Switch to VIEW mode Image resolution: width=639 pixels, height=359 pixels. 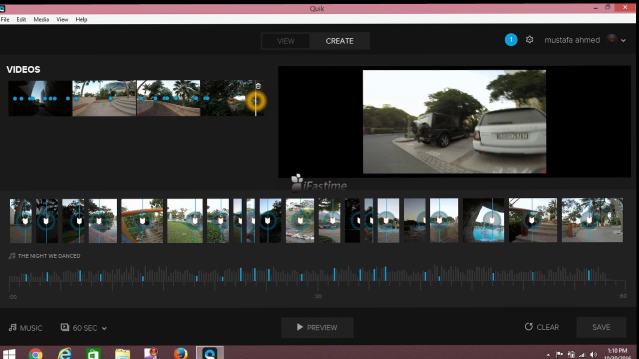pyautogui.click(x=286, y=41)
